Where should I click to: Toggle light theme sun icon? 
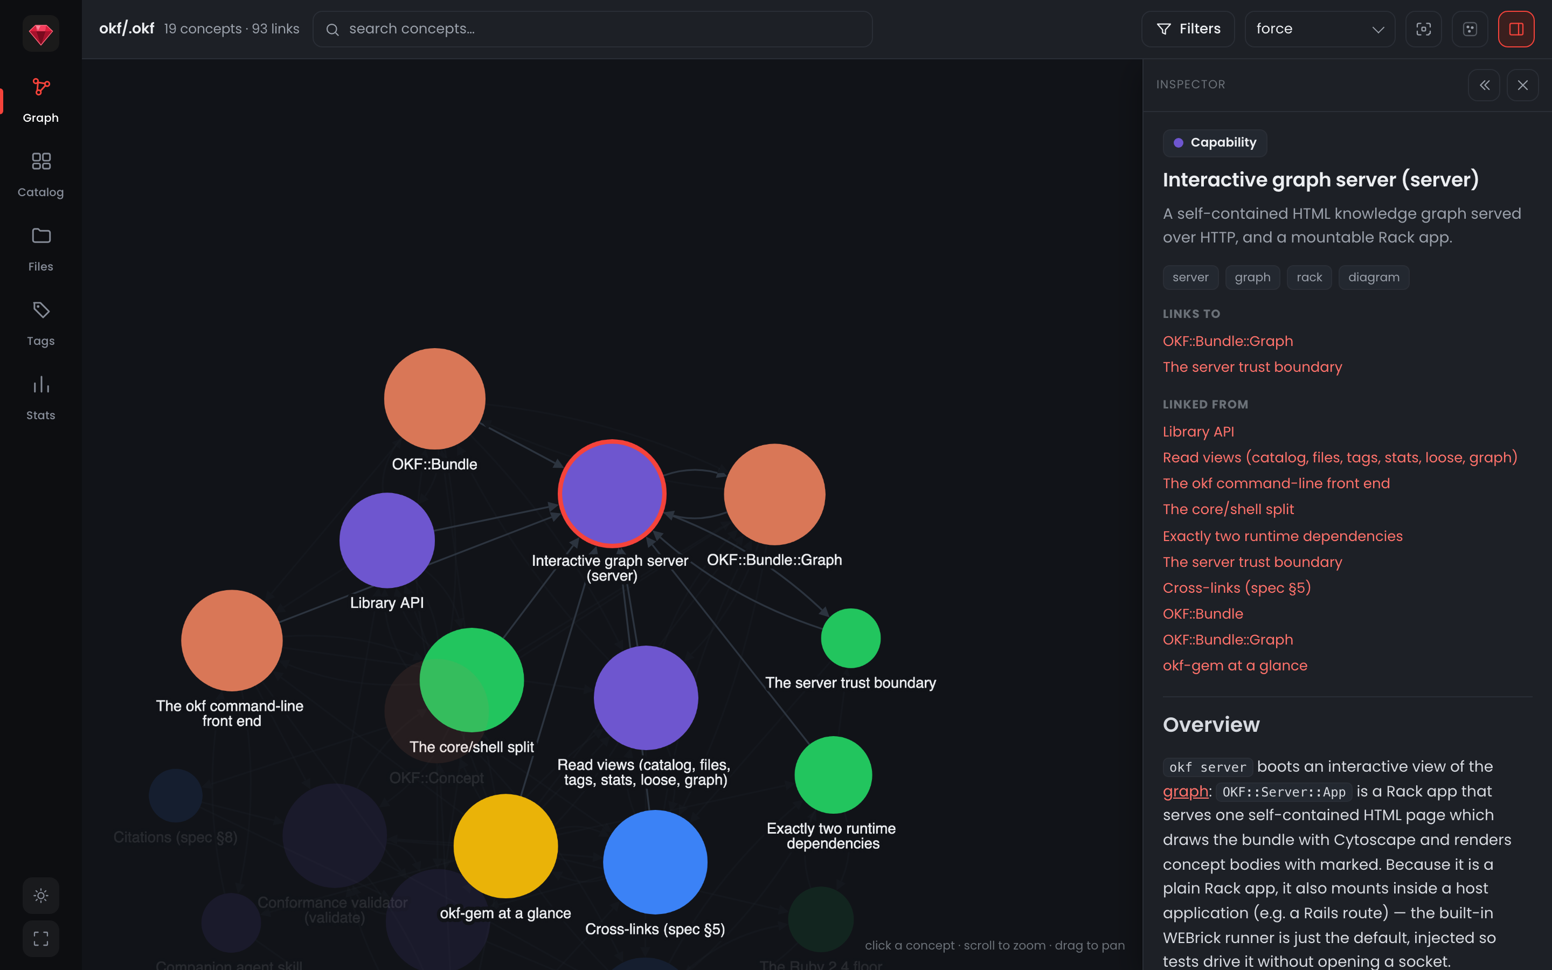40,896
